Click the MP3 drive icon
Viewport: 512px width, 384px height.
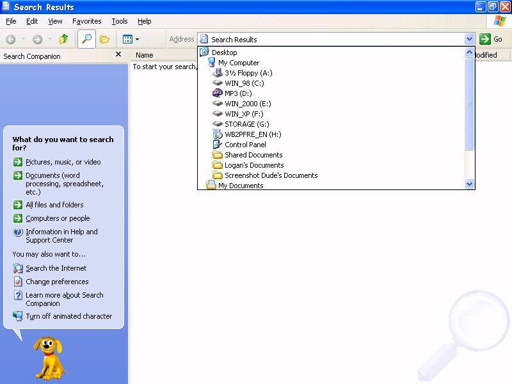click(218, 93)
